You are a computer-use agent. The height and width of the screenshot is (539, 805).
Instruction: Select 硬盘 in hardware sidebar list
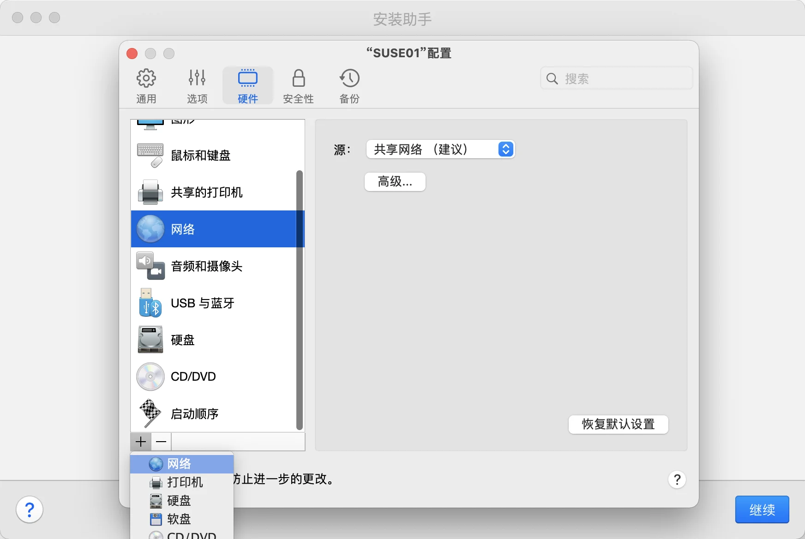(x=217, y=340)
